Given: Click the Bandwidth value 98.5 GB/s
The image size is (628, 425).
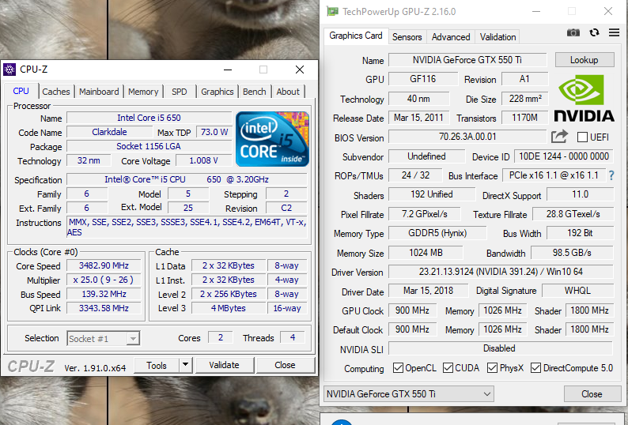Looking at the screenshot, I should [572, 253].
